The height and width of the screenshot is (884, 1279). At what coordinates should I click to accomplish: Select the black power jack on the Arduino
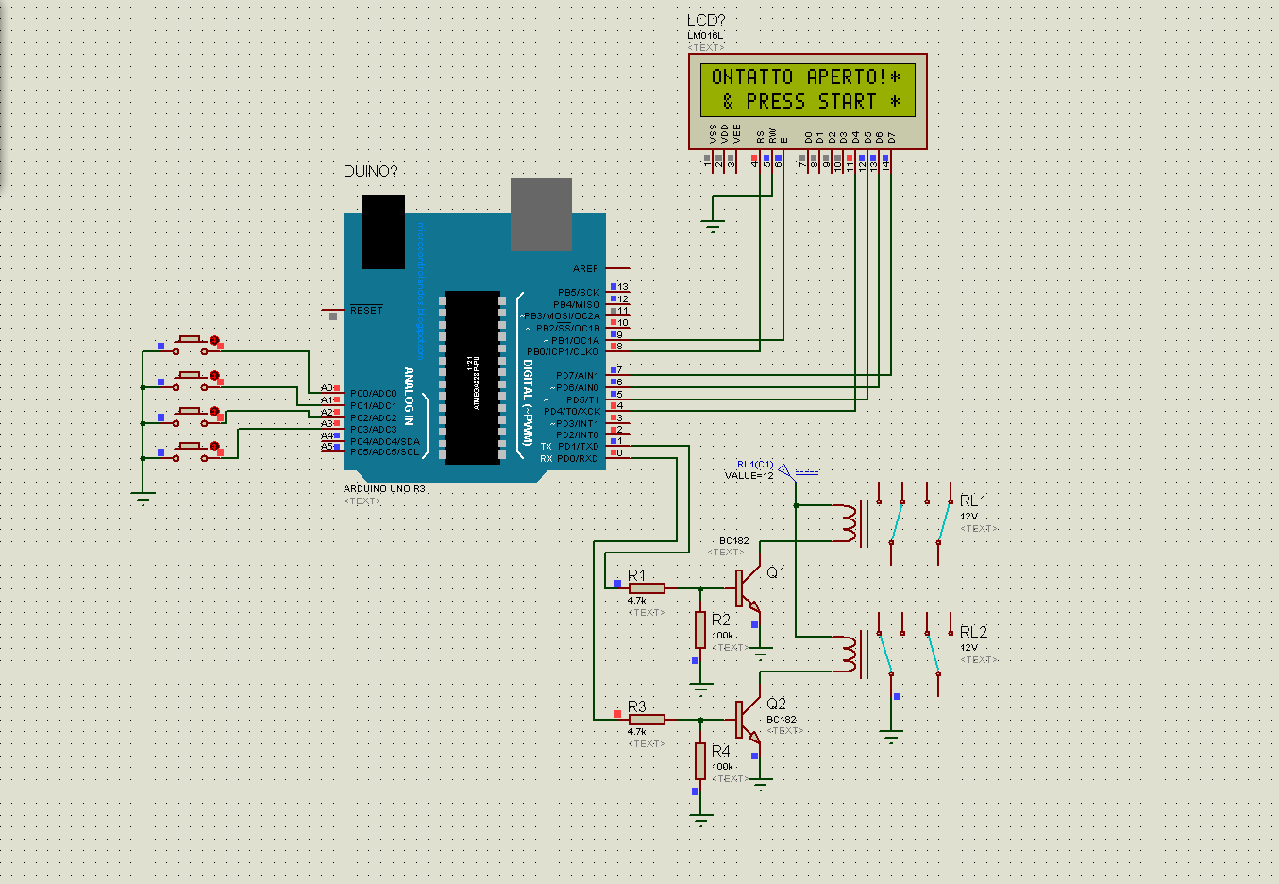(383, 232)
